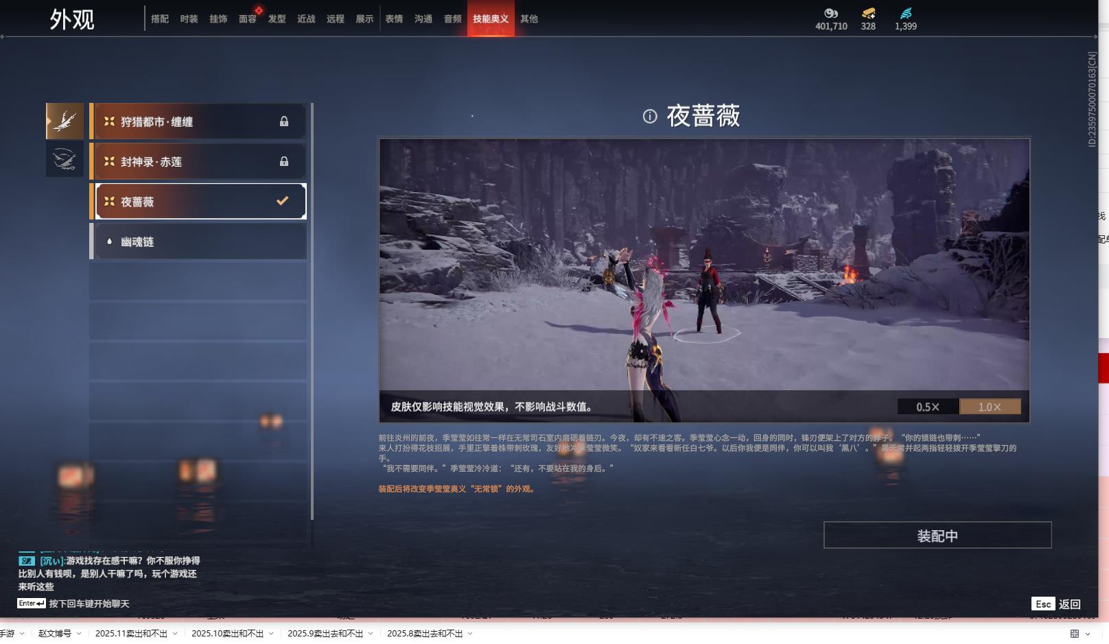Image resolution: width=1109 pixels, height=644 pixels.
Task: Expand the view options arrow beside grid icon
Action: pyautogui.click(x=1088, y=634)
